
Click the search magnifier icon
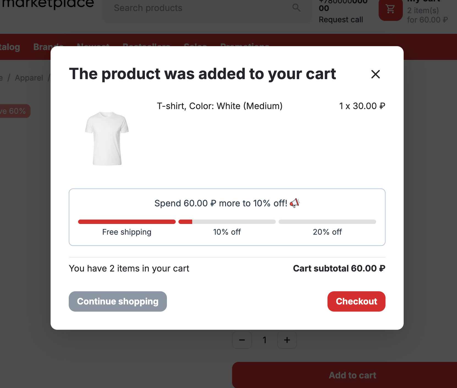pos(296,8)
